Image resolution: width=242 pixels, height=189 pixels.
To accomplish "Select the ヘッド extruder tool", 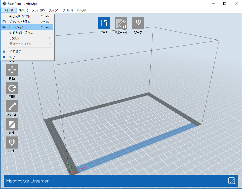I will (x=12, y=143).
